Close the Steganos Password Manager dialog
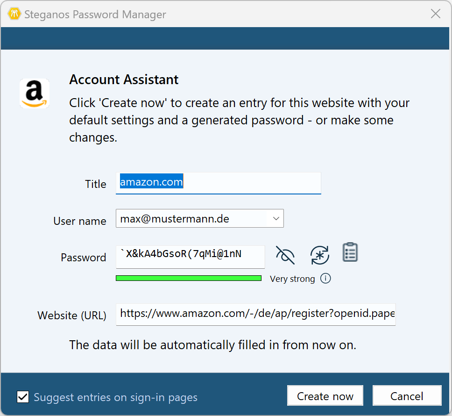 click(x=435, y=14)
